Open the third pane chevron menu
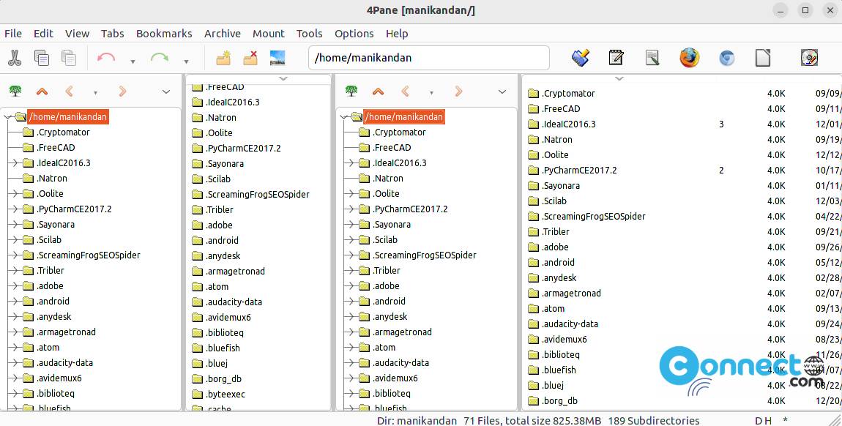This screenshot has height=426, width=842. pyautogui.click(x=502, y=91)
